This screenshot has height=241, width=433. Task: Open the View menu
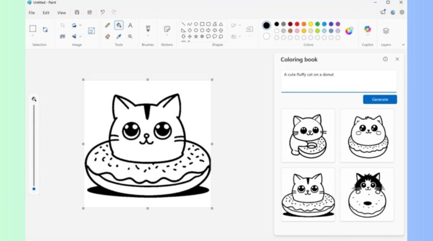[x=62, y=12]
